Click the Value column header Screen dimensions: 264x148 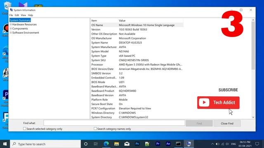151,21
